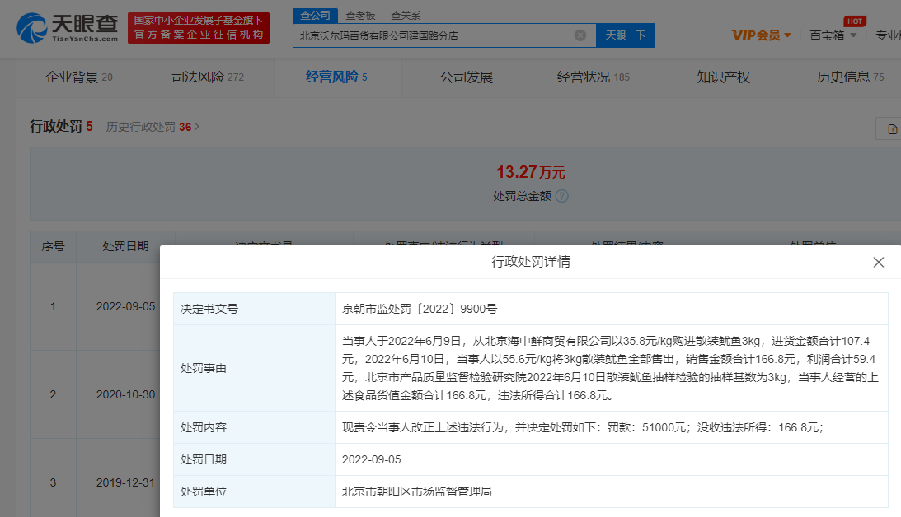The width and height of the screenshot is (901, 517).
Task: Click the export document icon at right
Action: [891, 128]
